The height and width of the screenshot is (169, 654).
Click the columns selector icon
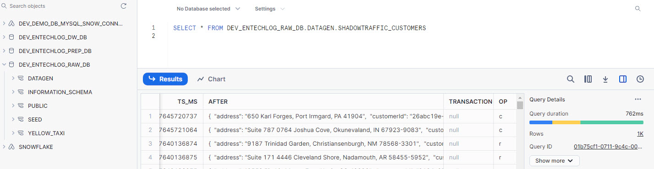[x=588, y=79]
